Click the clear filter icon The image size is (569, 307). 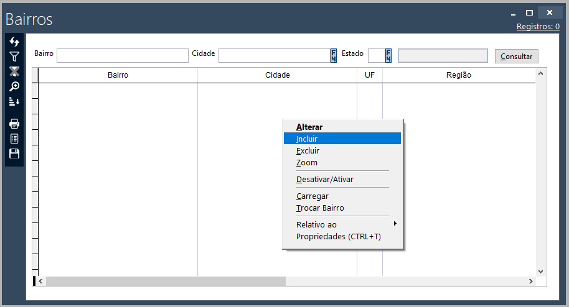pos(14,71)
